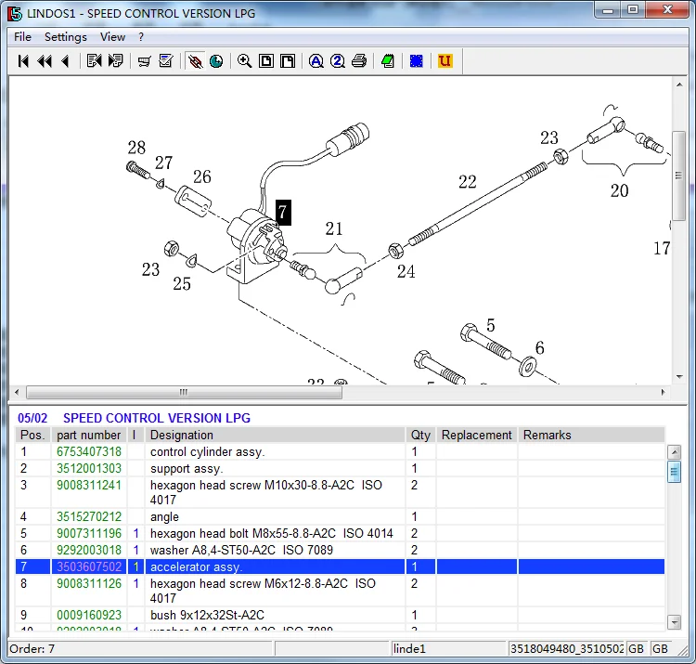Click part number link 6753407318
Image resolution: width=696 pixels, height=664 pixels.
89,452
